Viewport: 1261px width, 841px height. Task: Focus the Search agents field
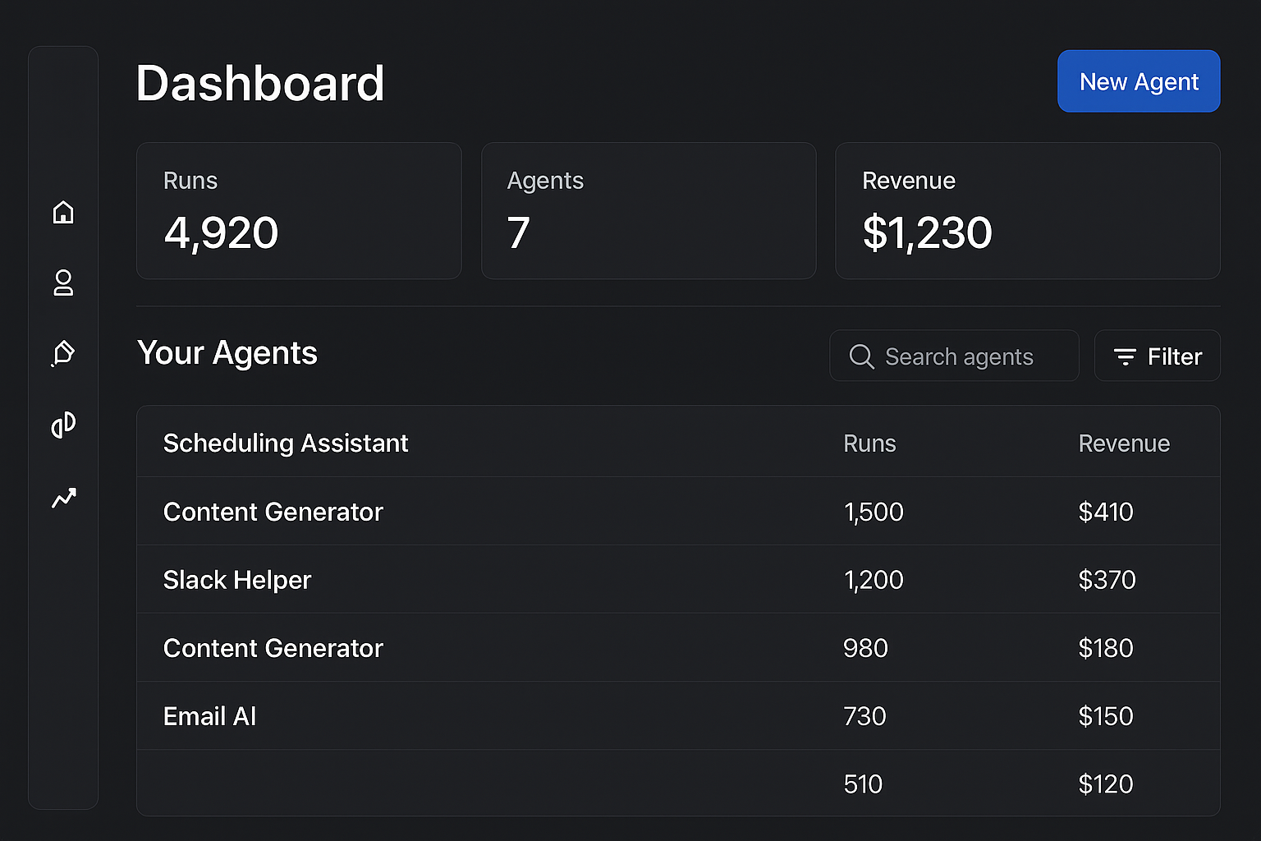958,356
